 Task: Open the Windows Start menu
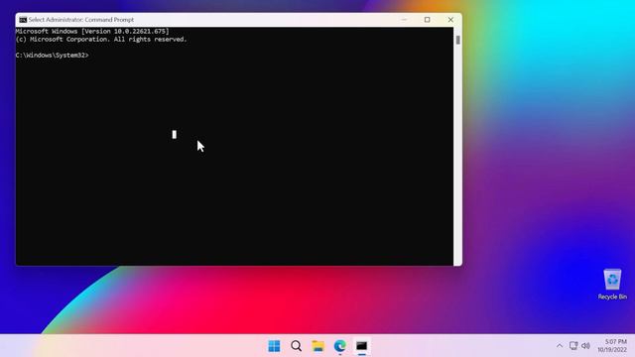point(274,346)
